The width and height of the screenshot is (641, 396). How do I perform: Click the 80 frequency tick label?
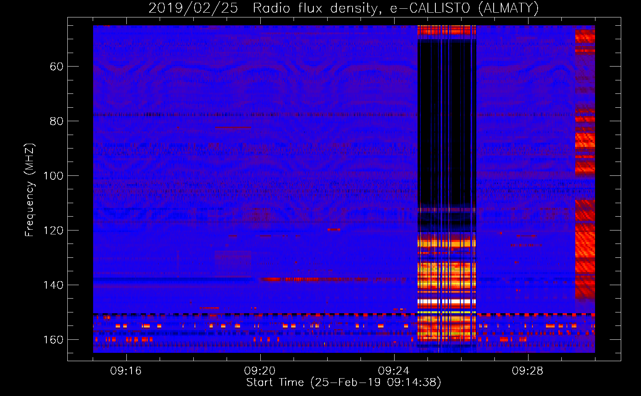click(x=57, y=121)
